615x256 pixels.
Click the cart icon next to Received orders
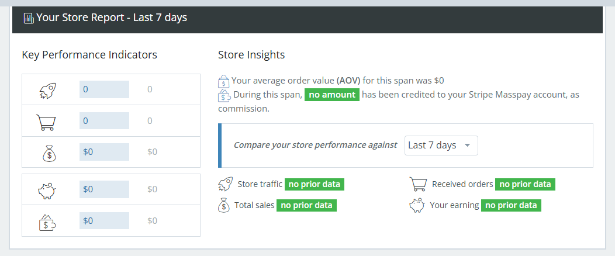[x=419, y=185]
